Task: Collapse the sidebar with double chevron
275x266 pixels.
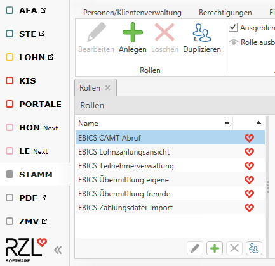Action: [x=58, y=250]
